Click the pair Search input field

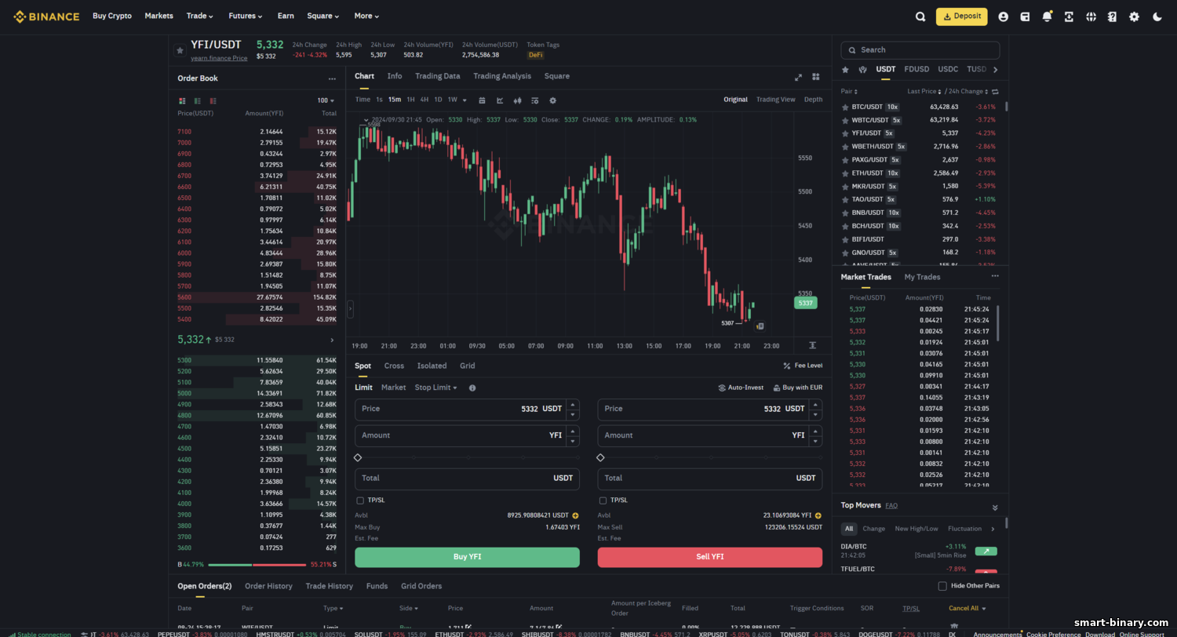[920, 50]
